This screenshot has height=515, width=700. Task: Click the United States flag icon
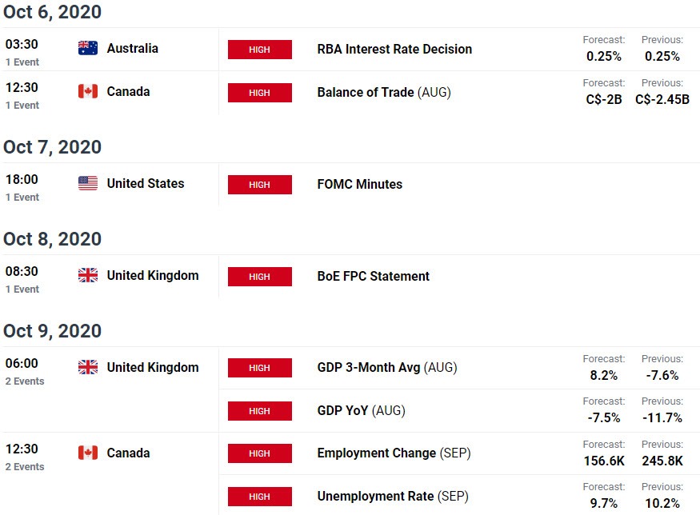88,183
